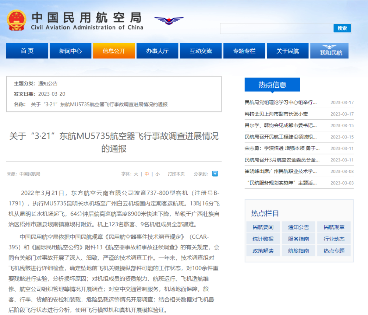This screenshot has width=368, height=315.
Task: Click the 航旅指南 hot column button
Action: (x=298, y=251)
